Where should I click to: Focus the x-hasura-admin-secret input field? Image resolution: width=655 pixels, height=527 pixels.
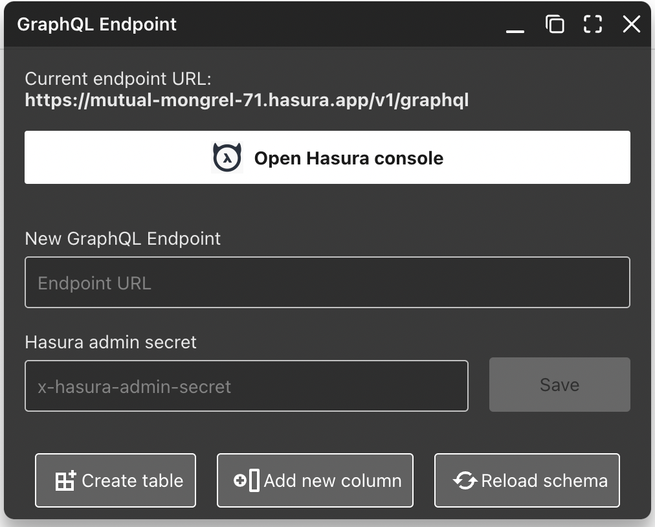[246, 387]
